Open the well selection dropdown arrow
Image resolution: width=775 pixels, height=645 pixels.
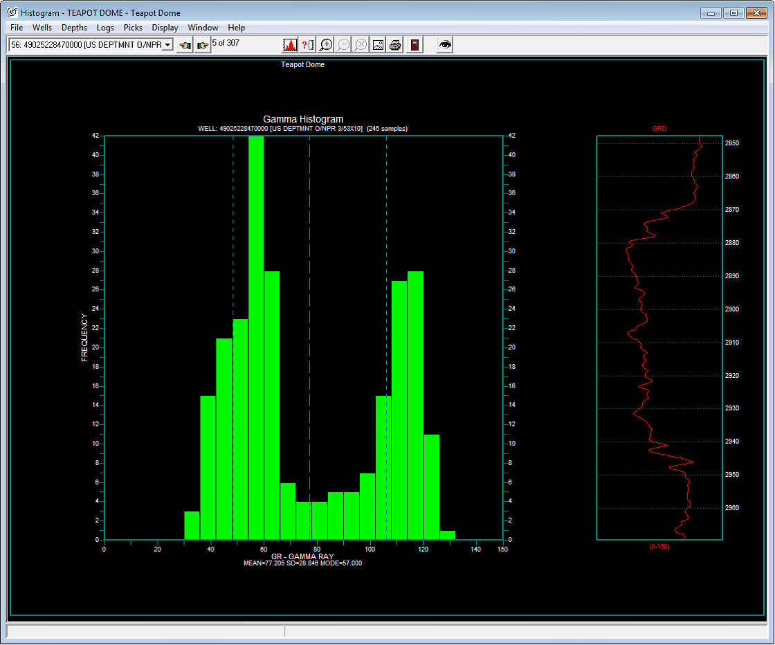167,45
